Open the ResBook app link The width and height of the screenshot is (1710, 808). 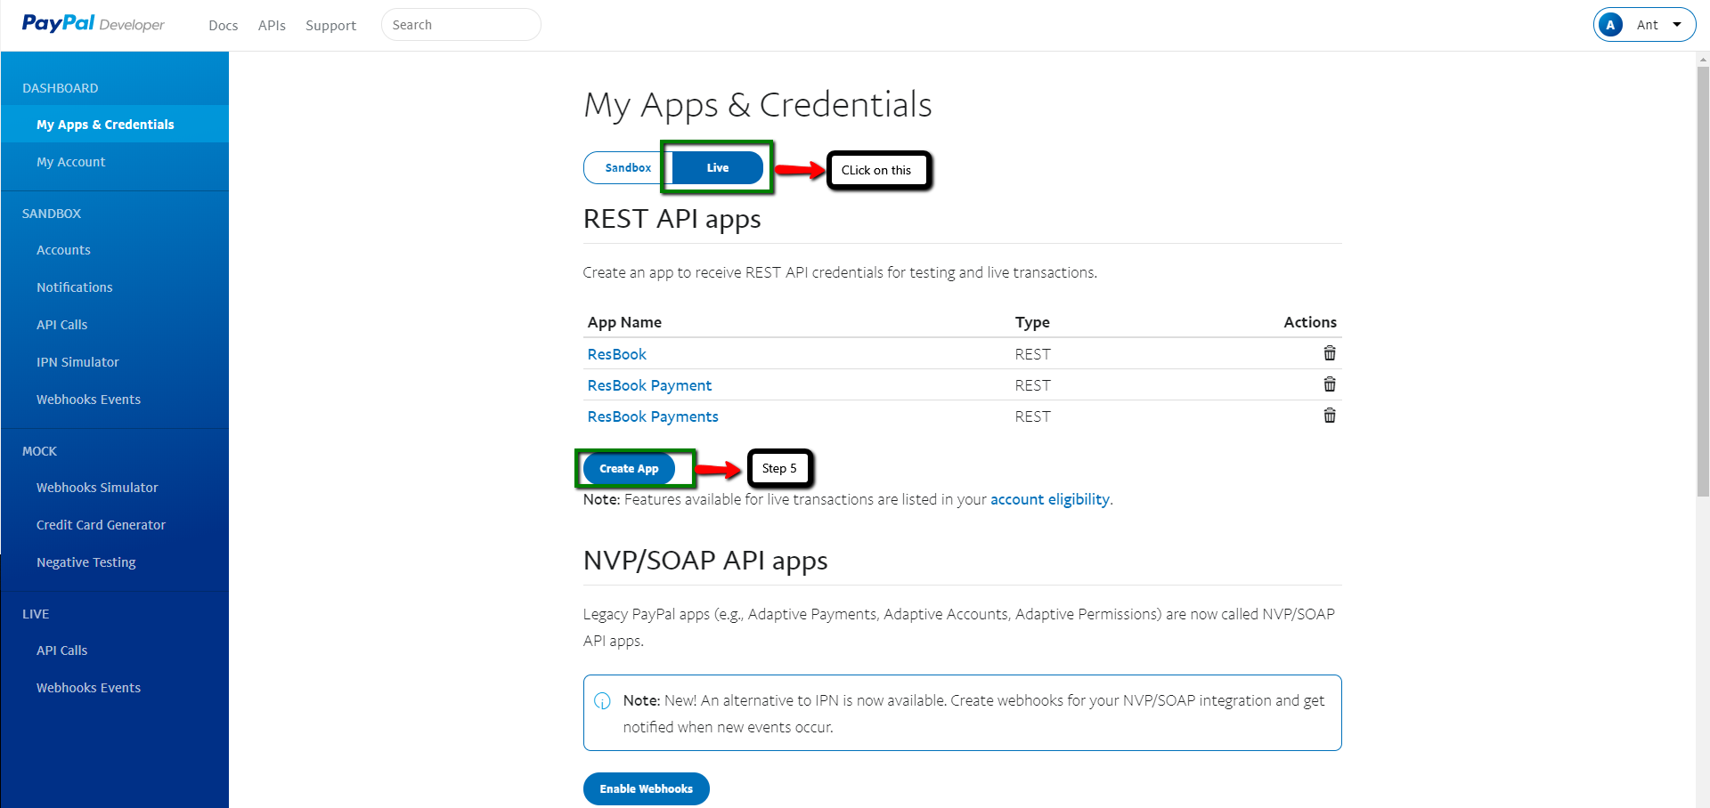(616, 354)
